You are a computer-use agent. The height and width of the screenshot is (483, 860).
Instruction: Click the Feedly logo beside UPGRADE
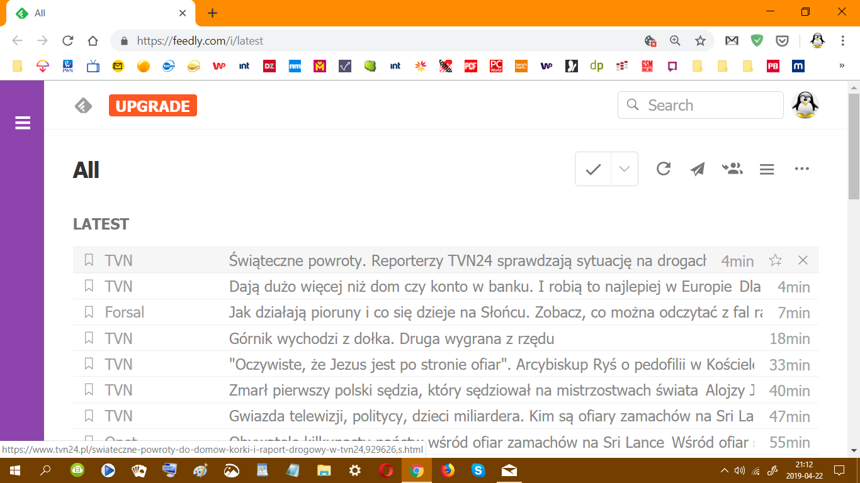[x=84, y=106]
